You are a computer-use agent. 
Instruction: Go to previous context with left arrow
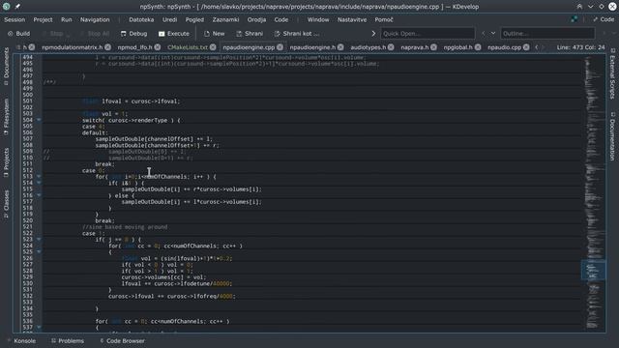(484, 34)
